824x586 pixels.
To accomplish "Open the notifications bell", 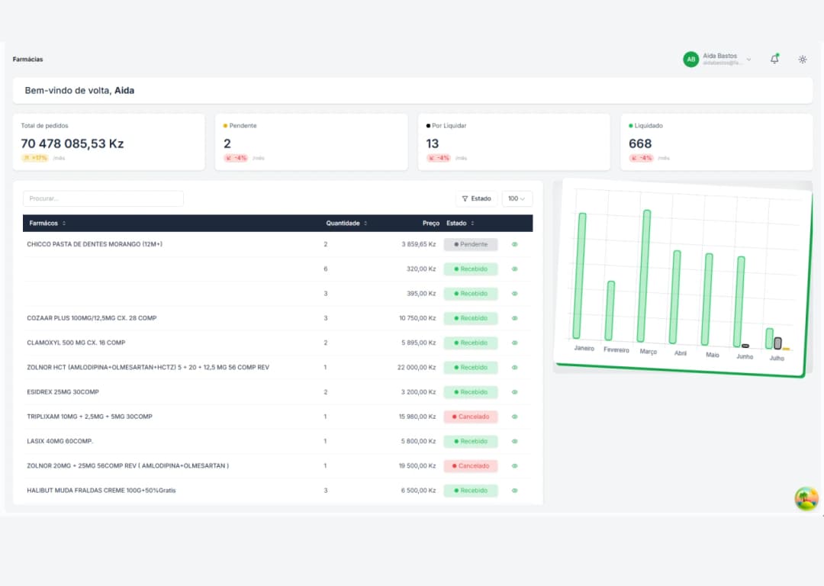I will pos(774,59).
